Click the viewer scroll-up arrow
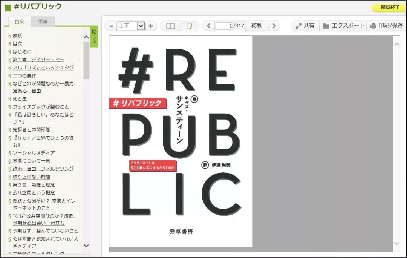 click(396, 45)
